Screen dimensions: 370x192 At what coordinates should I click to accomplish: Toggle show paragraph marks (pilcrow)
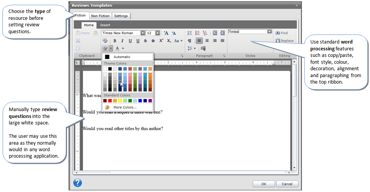coord(190,41)
